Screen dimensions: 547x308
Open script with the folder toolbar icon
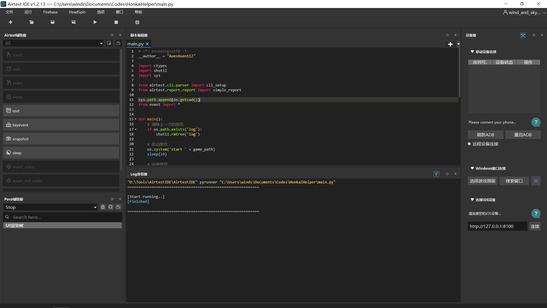click(32, 22)
